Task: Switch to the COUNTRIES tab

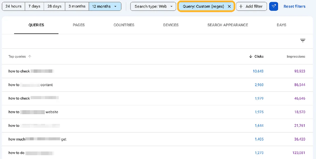Action: [x=124, y=25]
